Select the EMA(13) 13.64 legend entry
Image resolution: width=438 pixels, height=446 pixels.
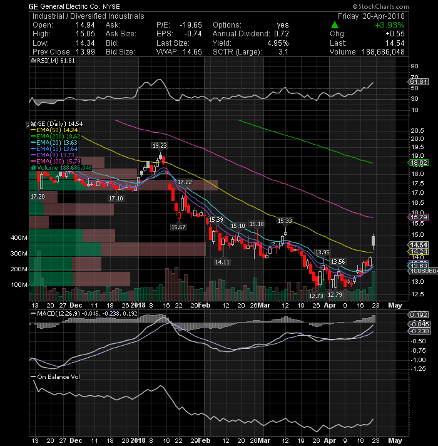tap(54, 149)
